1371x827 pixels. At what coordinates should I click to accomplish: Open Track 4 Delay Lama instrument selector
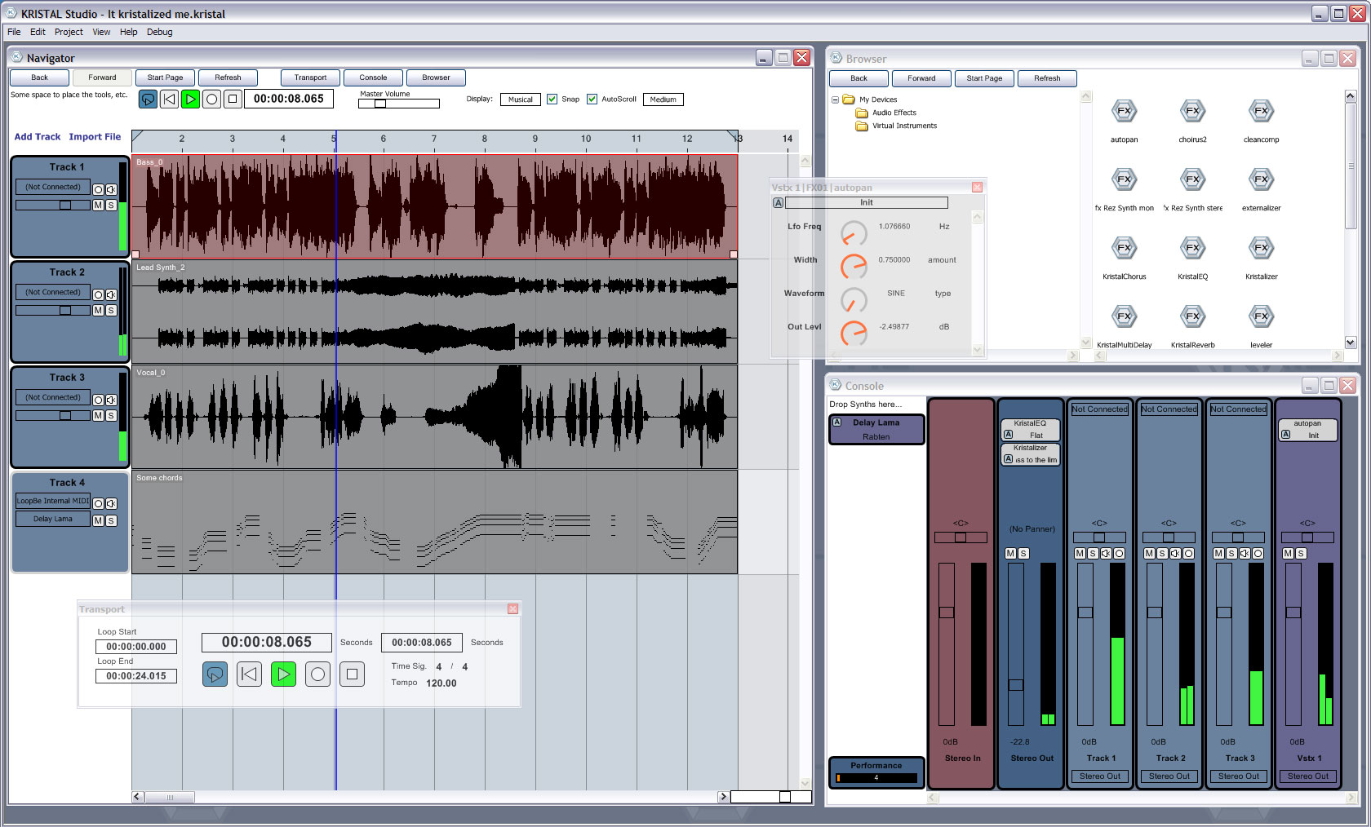coord(53,519)
